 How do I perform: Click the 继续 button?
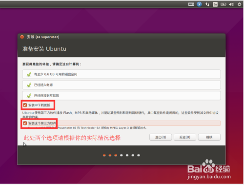[209, 137]
